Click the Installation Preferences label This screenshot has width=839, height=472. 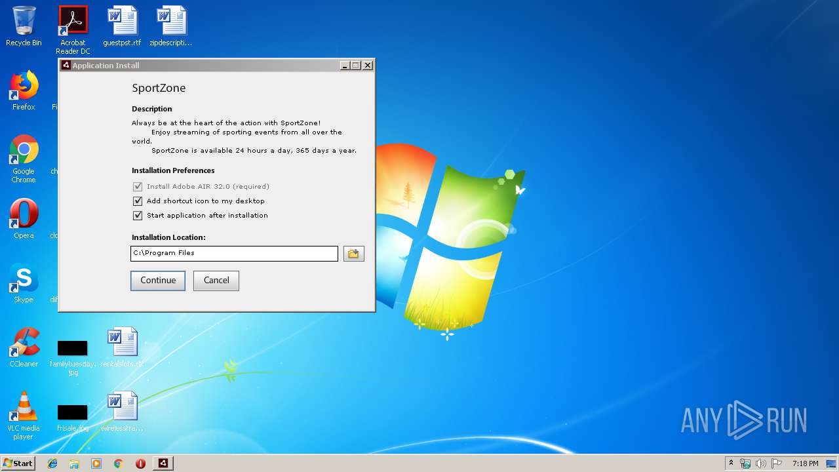click(x=173, y=170)
